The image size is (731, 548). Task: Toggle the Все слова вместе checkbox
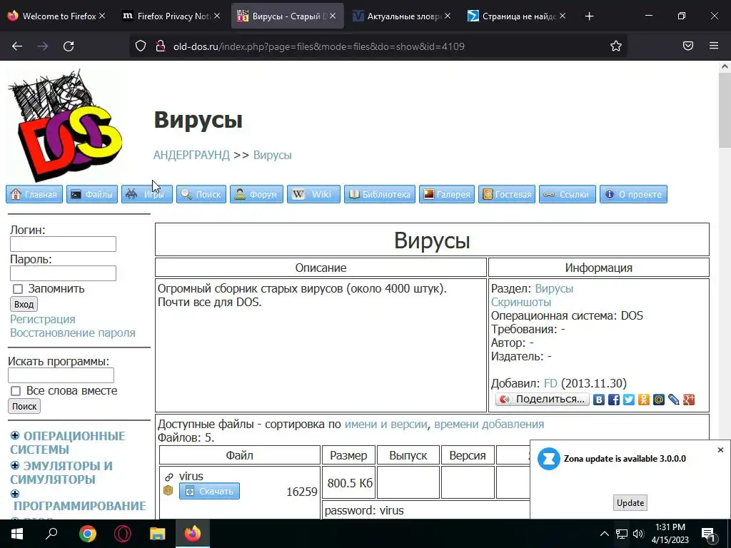pos(16,391)
